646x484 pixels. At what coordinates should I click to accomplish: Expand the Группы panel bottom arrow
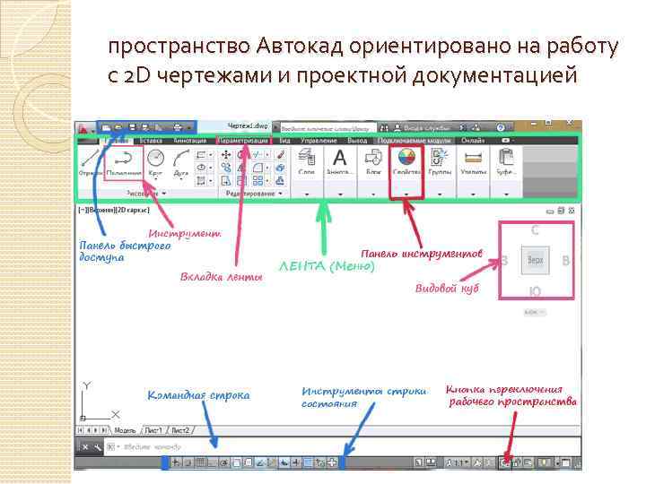click(440, 194)
